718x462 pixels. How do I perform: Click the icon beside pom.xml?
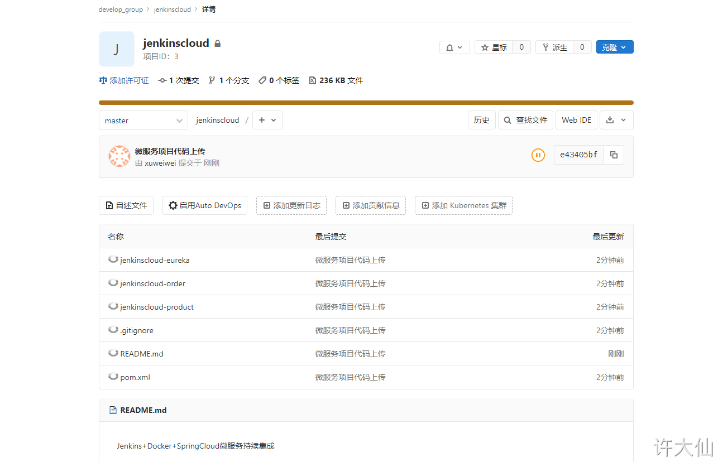tap(113, 377)
